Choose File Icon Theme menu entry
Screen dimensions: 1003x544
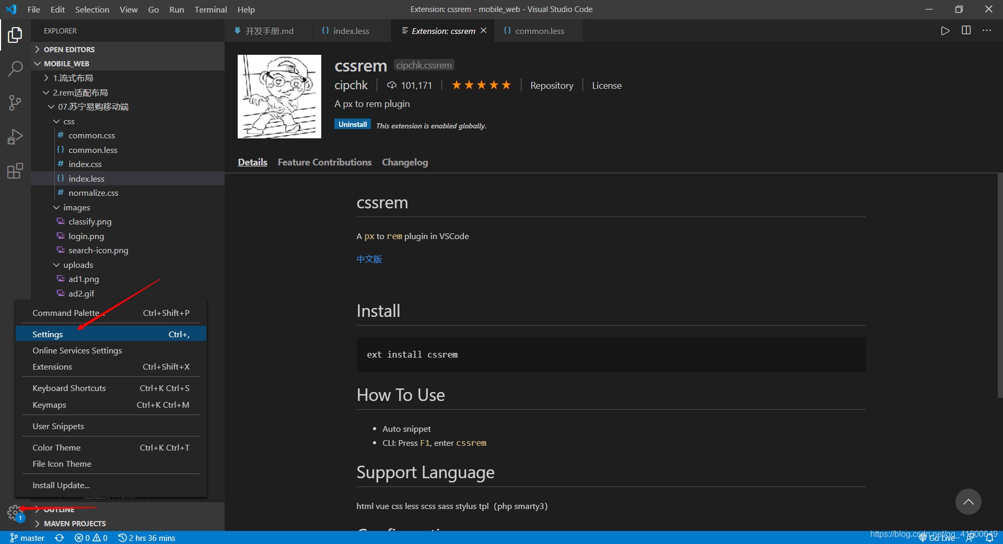pyautogui.click(x=111, y=464)
